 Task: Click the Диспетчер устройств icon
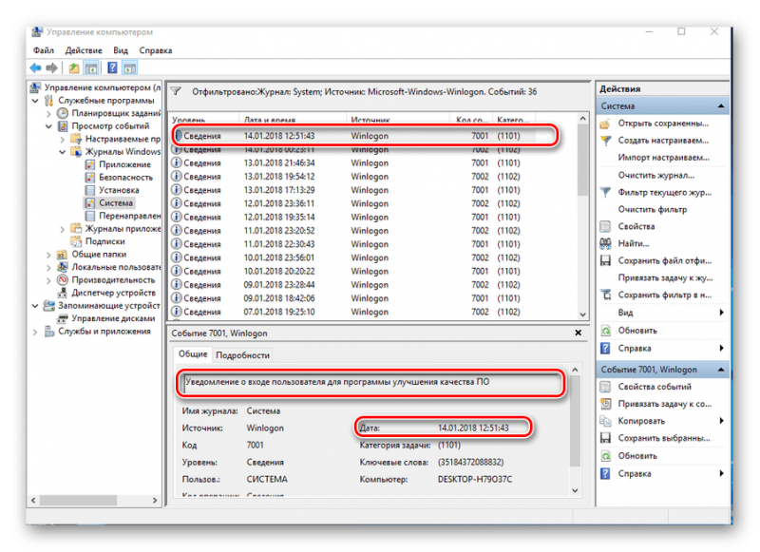[62, 293]
